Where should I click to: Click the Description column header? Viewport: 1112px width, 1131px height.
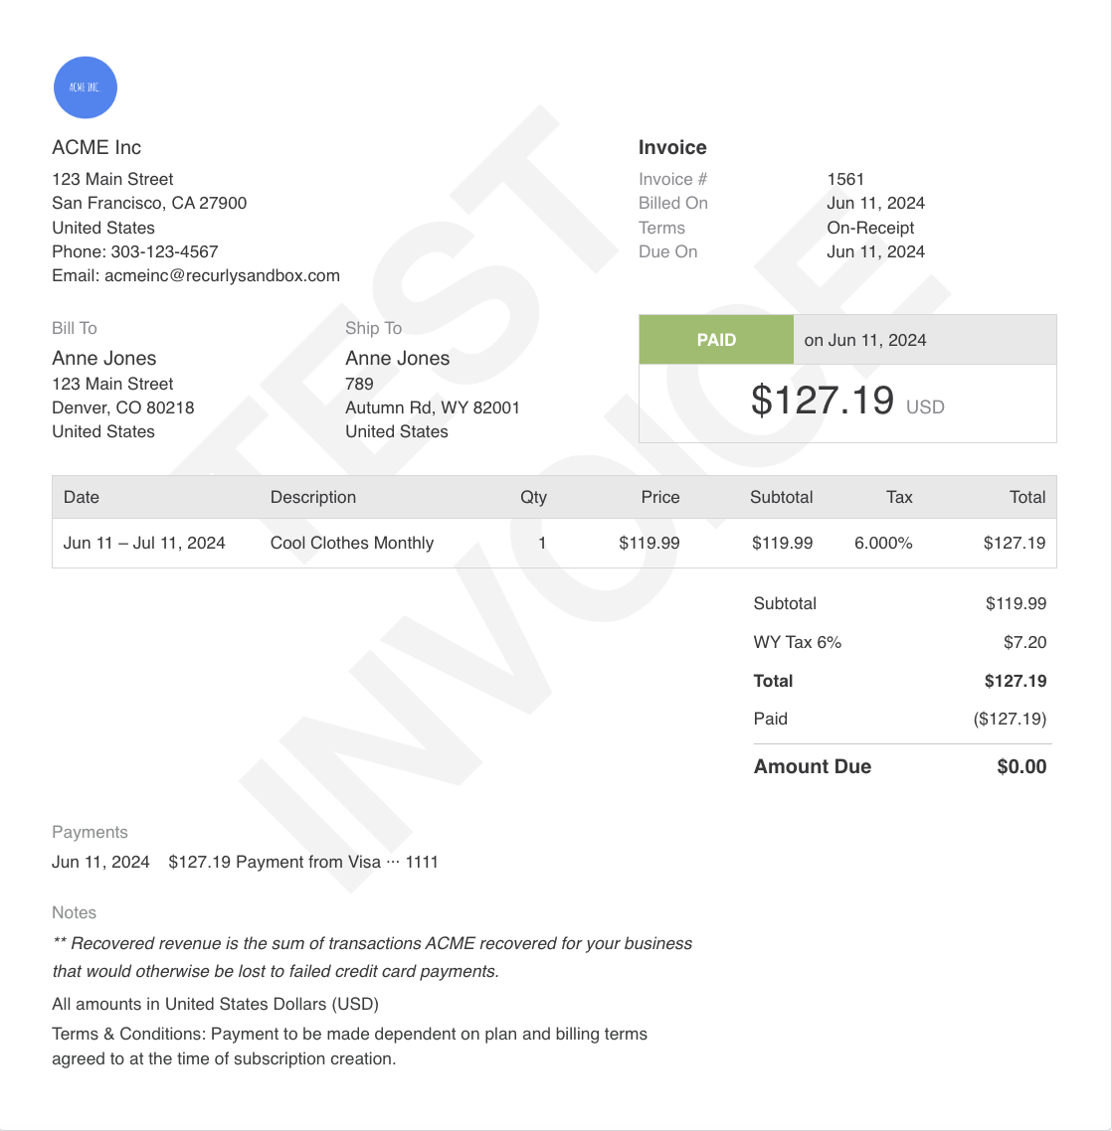312,497
